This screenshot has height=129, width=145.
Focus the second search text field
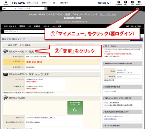pos(32,31)
